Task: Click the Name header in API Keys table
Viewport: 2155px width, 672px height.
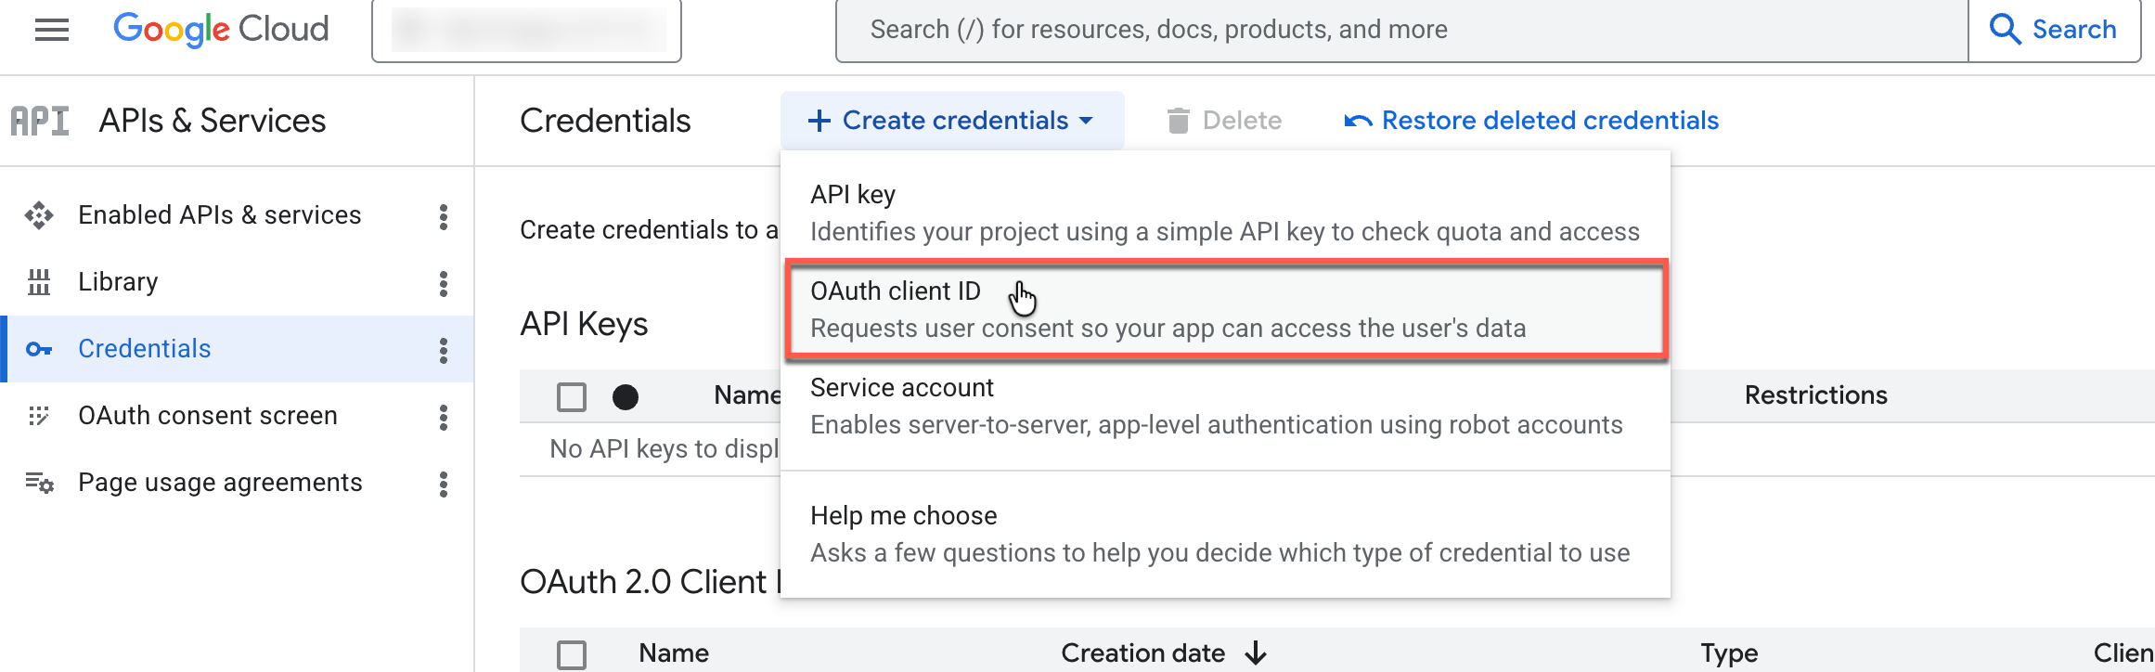Action: click(x=747, y=395)
